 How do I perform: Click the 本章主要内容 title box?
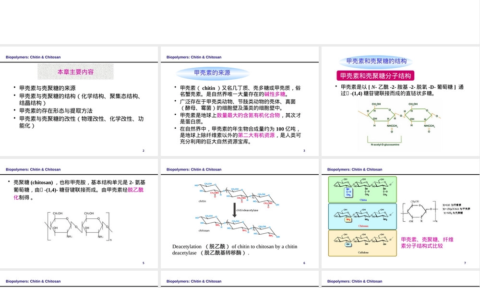click(x=76, y=72)
